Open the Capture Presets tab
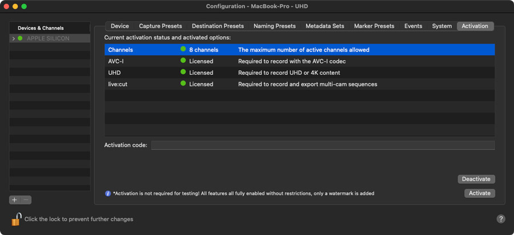Image resolution: width=514 pixels, height=235 pixels. (160, 26)
